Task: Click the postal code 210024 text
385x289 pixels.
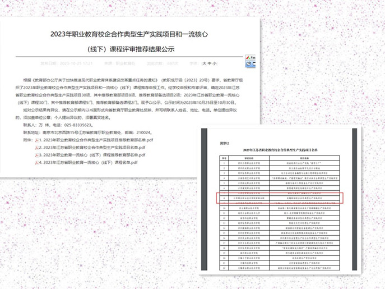Action: pos(143,132)
